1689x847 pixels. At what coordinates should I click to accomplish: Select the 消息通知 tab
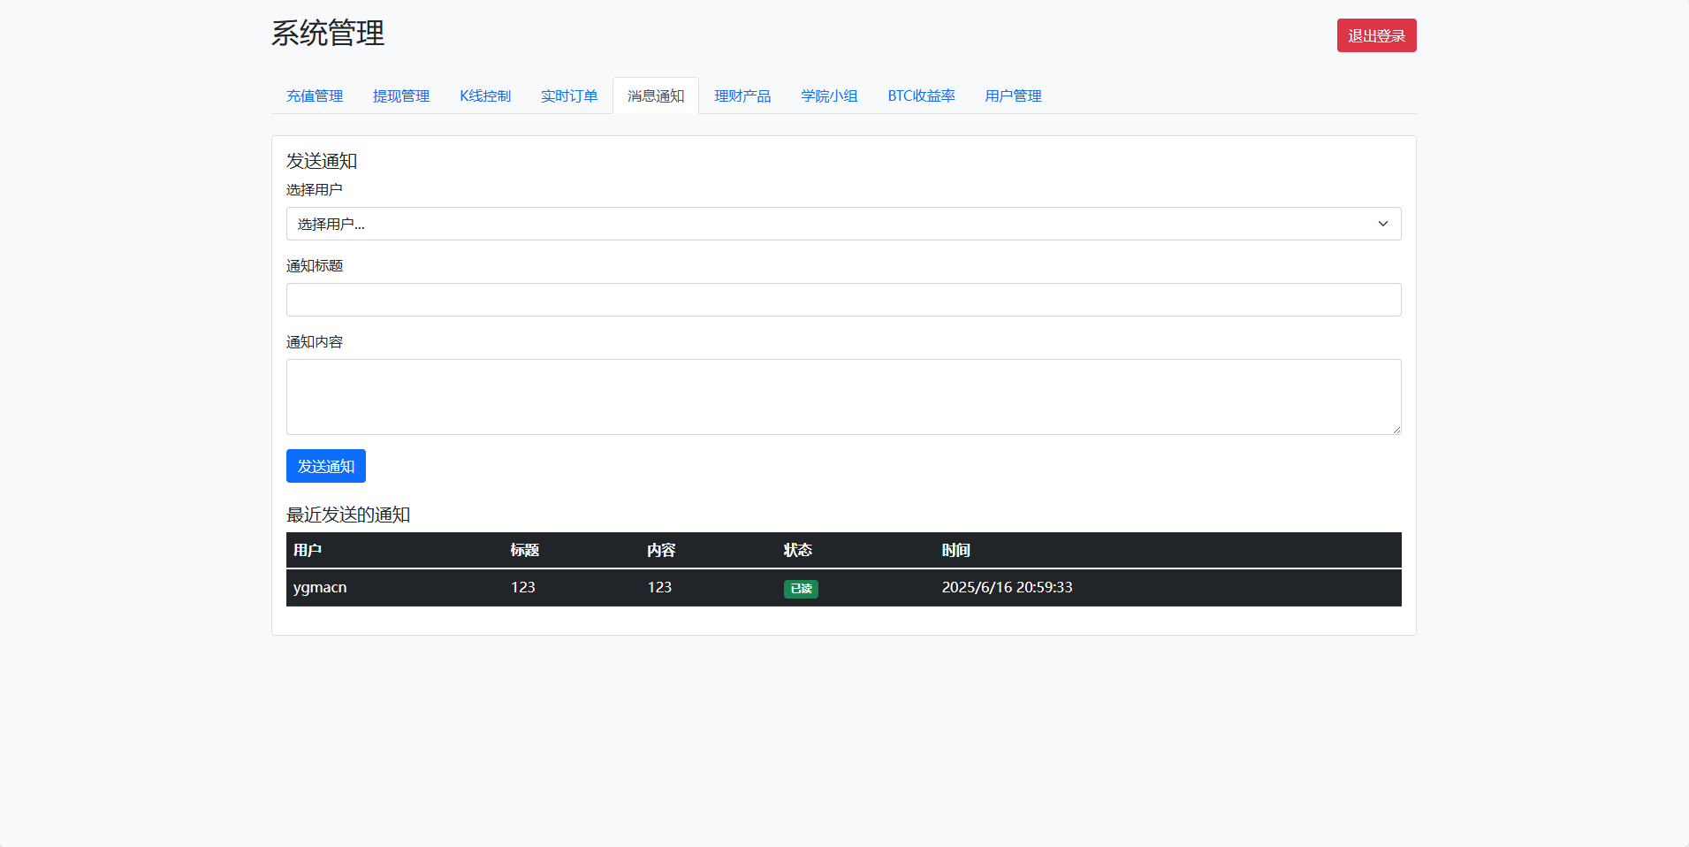tap(656, 95)
